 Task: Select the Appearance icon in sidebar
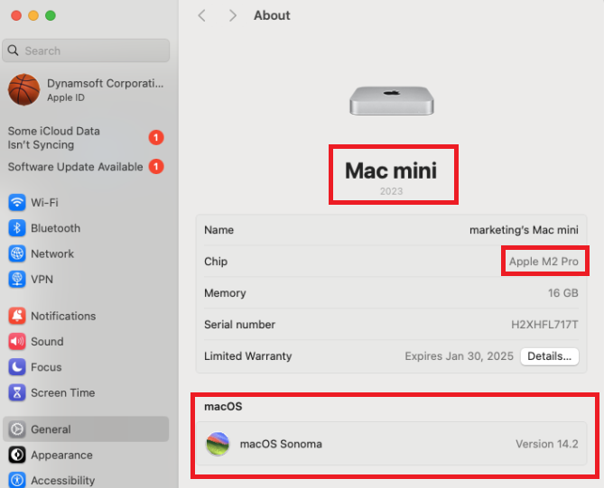click(x=17, y=455)
